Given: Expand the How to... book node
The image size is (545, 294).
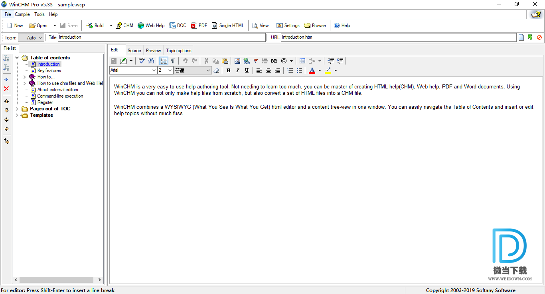Looking at the screenshot, I should [24, 77].
